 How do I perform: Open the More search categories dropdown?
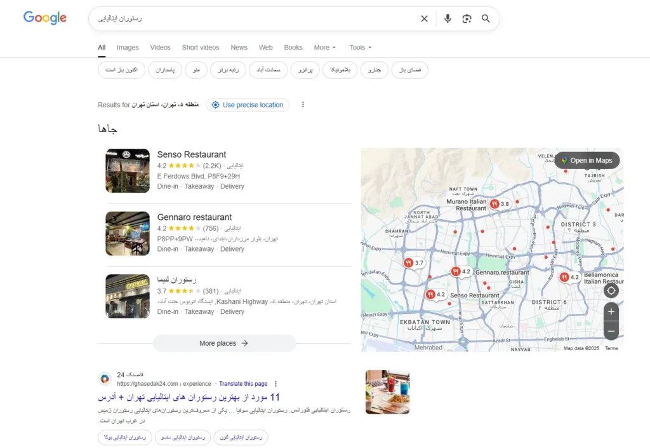(x=324, y=47)
